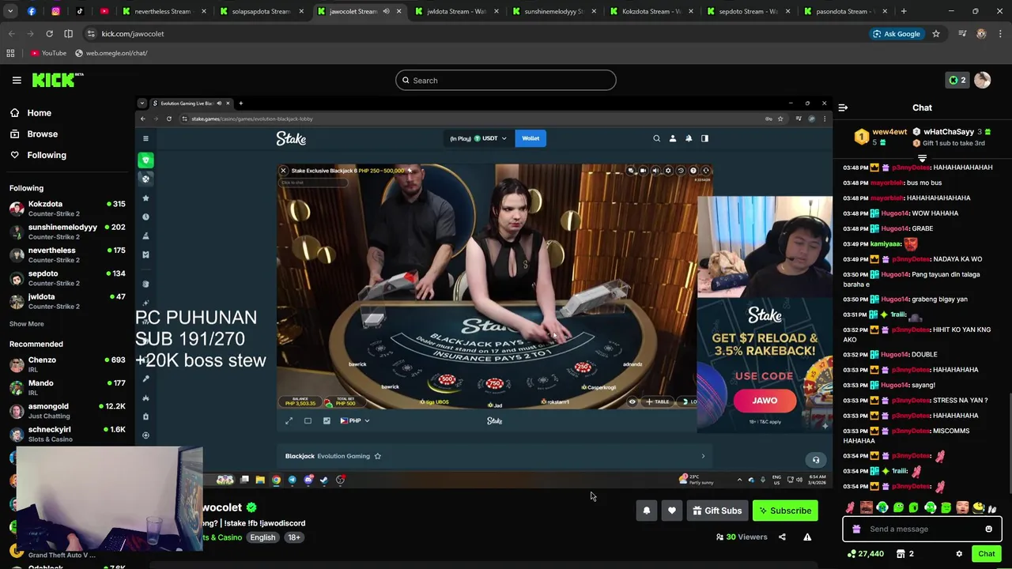Click view site information icon in address bar
This screenshot has width=1012, height=569.
coord(91,34)
